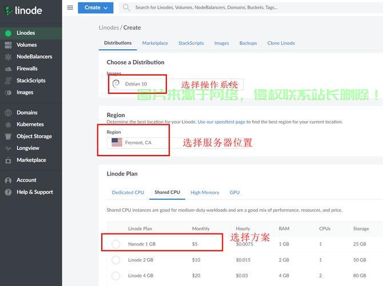The height and width of the screenshot is (286, 383).
Task: Select the Linode 2 GB plan
Action: (116, 260)
